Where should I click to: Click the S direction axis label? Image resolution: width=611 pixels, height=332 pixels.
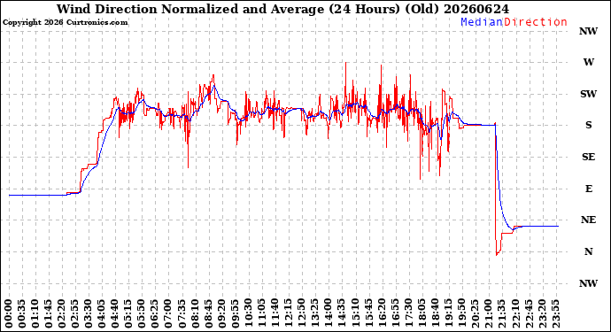point(588,125)
